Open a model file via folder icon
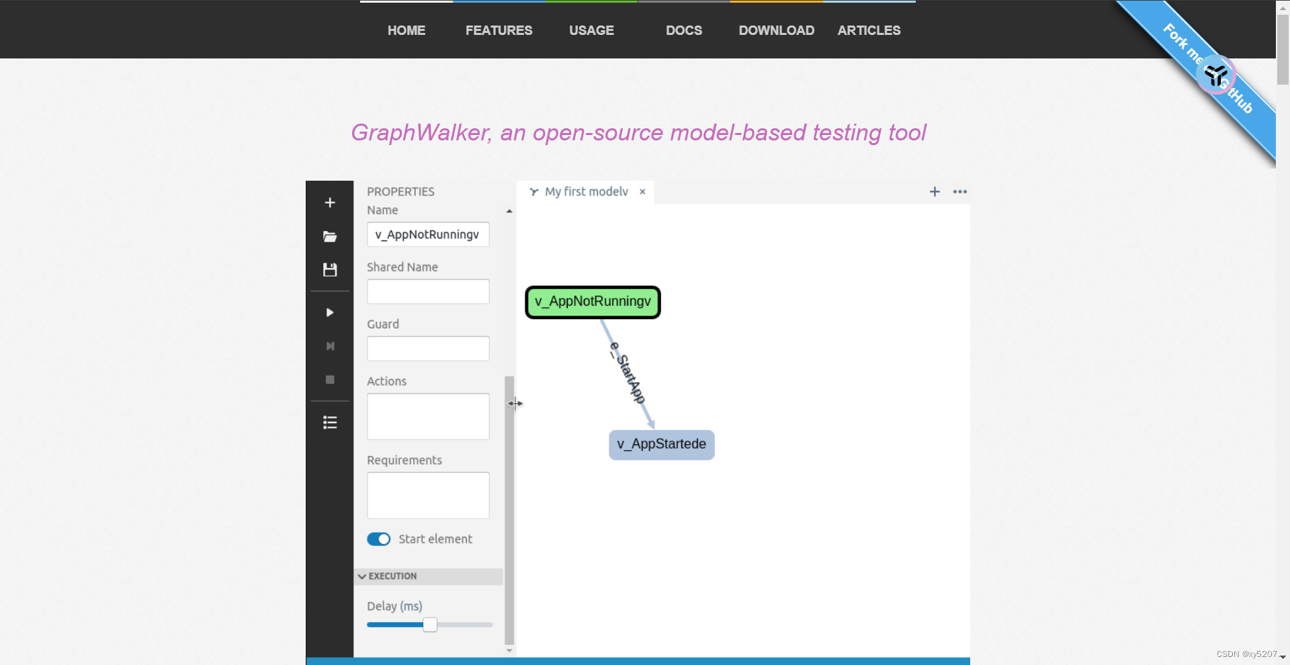The height and width of the screenshot is (665, 1290). click(330, 236)
